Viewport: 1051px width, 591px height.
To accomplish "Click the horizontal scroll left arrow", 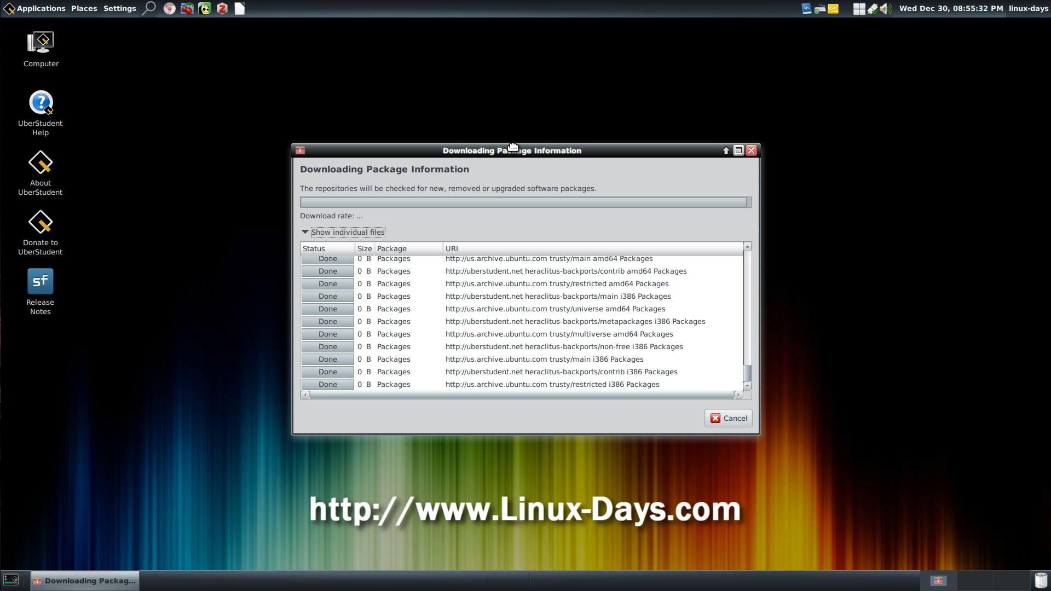I will coord(305,395).
